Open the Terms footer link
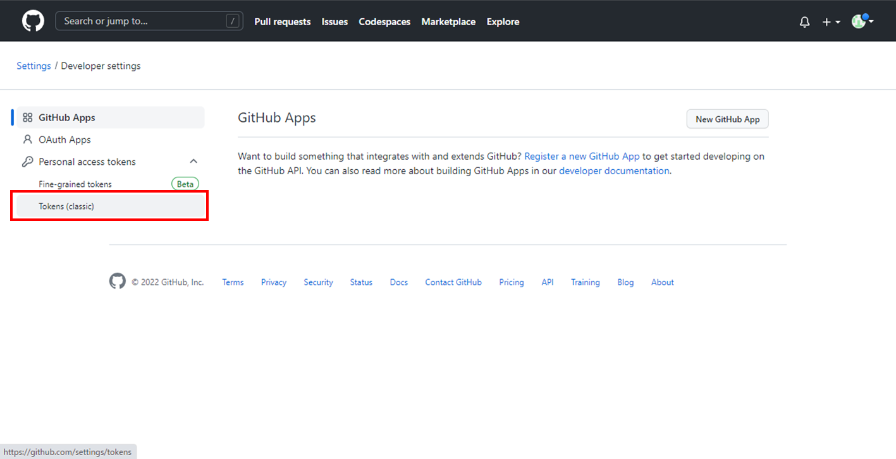The image size is (896, 459). [233, 282]
